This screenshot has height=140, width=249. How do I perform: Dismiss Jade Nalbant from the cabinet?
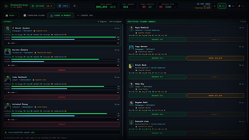[62, 97]
